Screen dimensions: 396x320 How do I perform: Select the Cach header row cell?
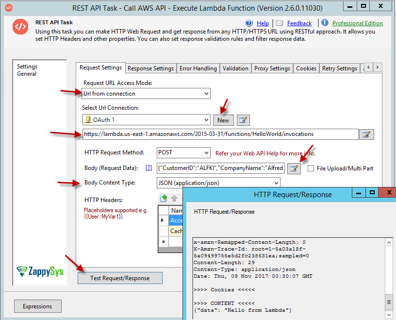pos(176,231)
